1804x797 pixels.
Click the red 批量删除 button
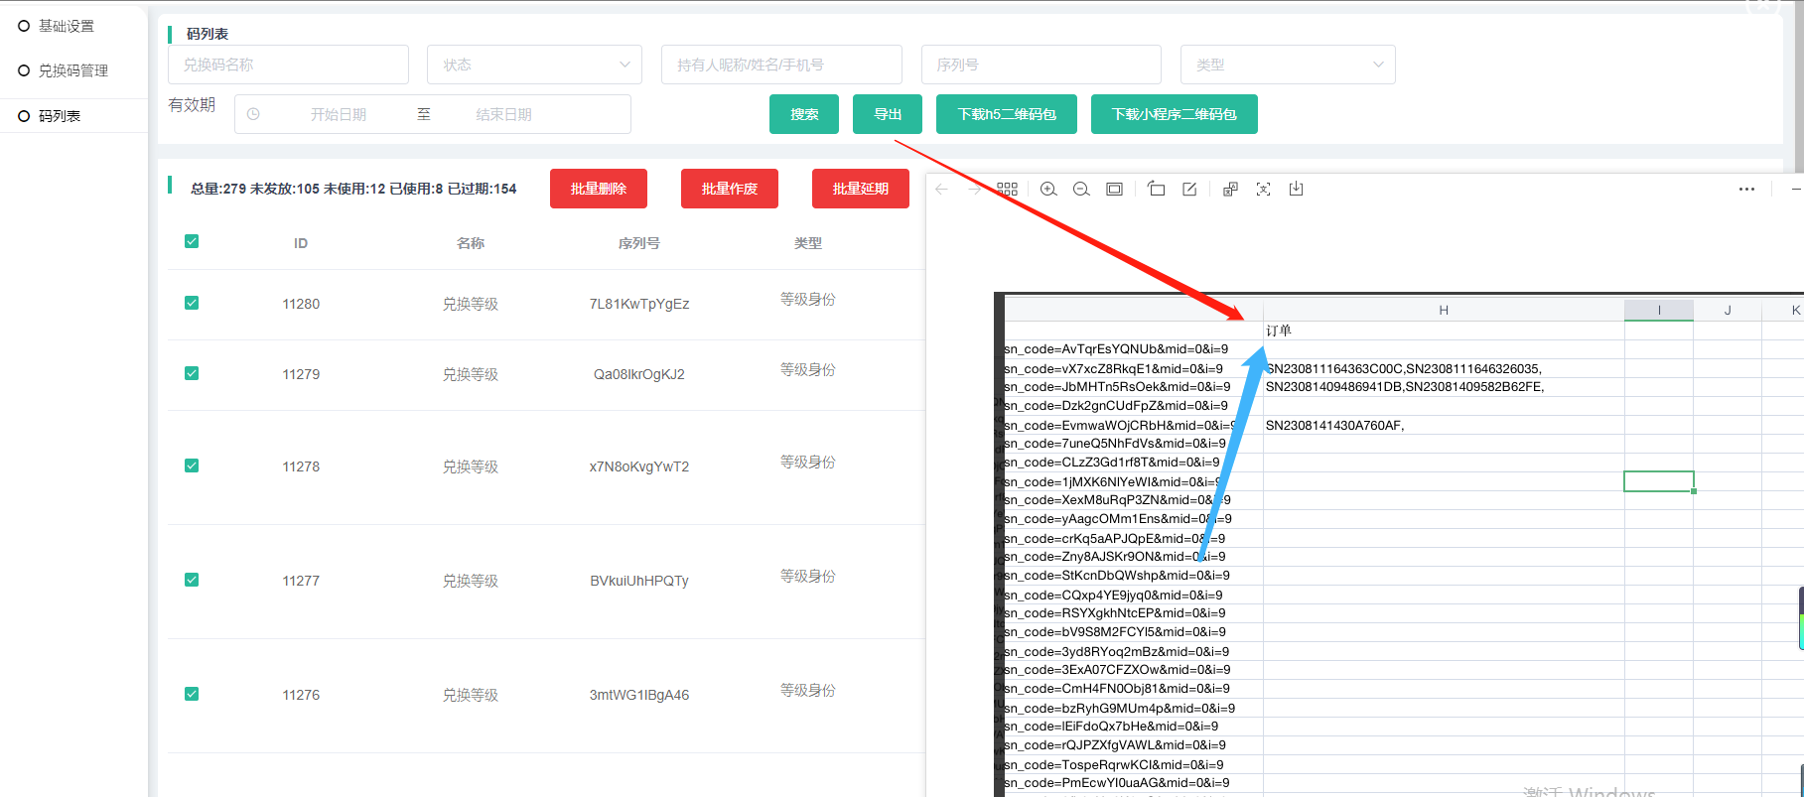click(x=598, y=189)
